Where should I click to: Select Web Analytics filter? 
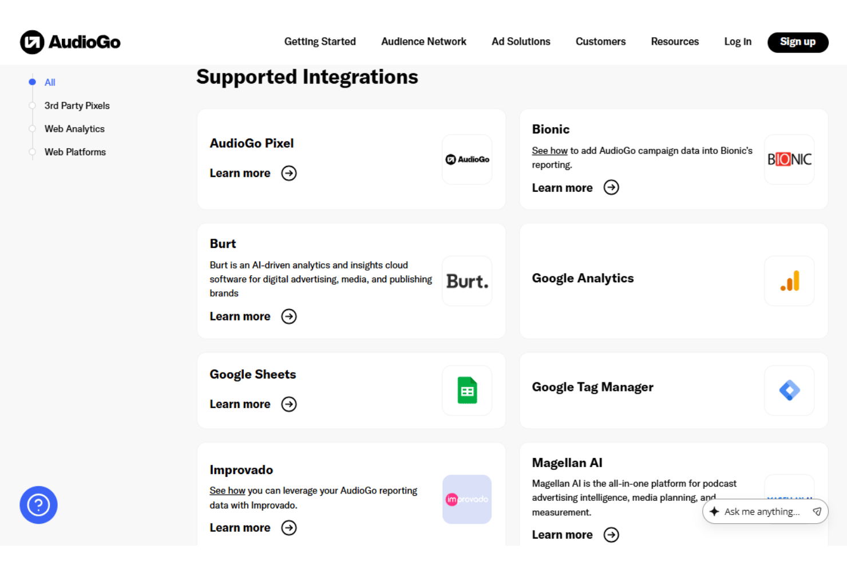point(74,129)
